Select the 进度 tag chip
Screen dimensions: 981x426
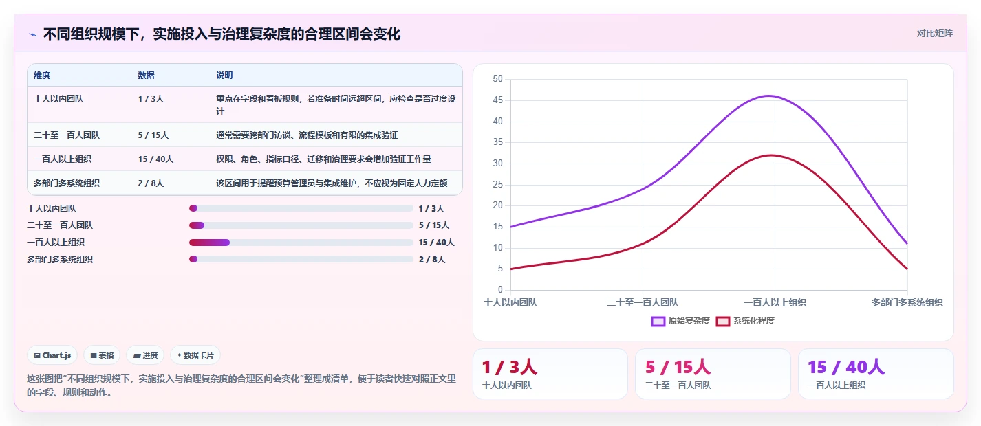point(145,355)
